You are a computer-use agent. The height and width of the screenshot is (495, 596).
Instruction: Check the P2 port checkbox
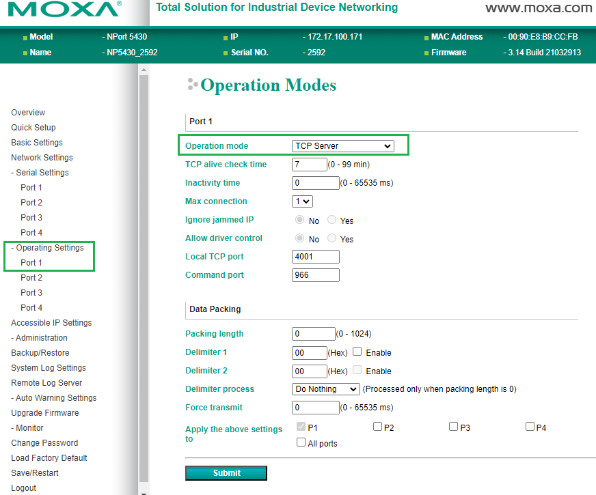click(377, 427)
